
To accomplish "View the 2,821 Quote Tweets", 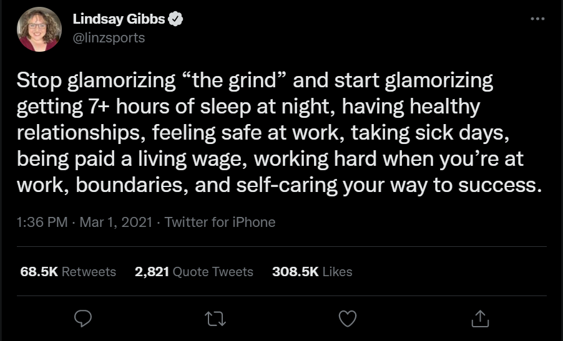I will click(x=194, y=272).
